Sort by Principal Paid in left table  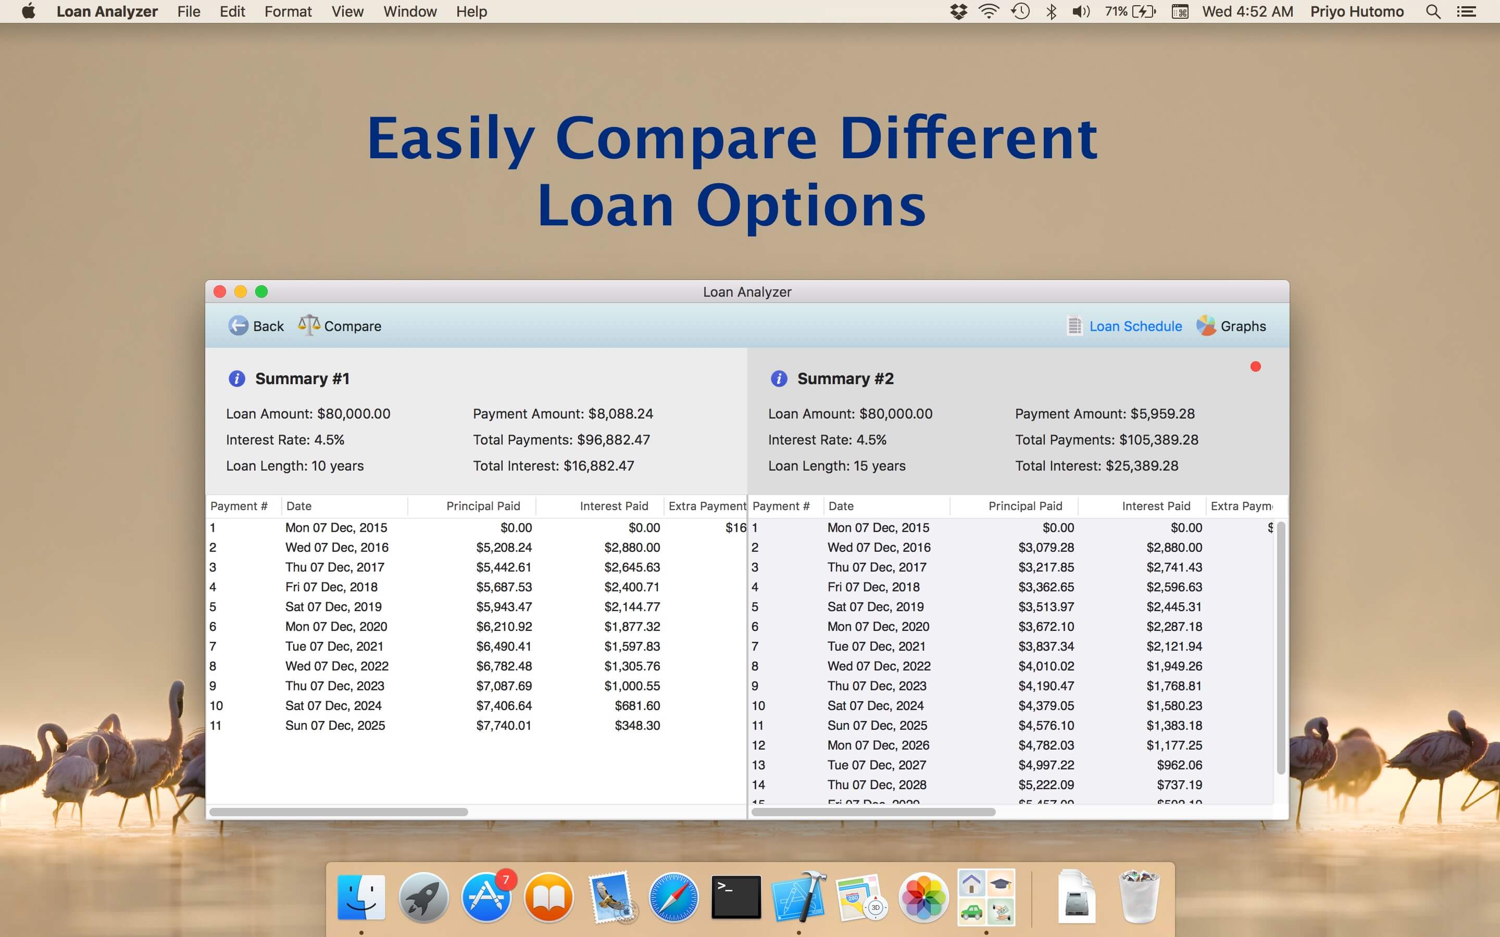pyautogui.click(x=482, y=507)
